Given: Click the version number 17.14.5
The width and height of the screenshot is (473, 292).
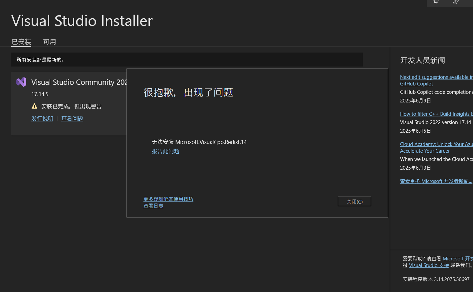Looking at the screenshot, I should pyautogui.click(x=40, y=94).
